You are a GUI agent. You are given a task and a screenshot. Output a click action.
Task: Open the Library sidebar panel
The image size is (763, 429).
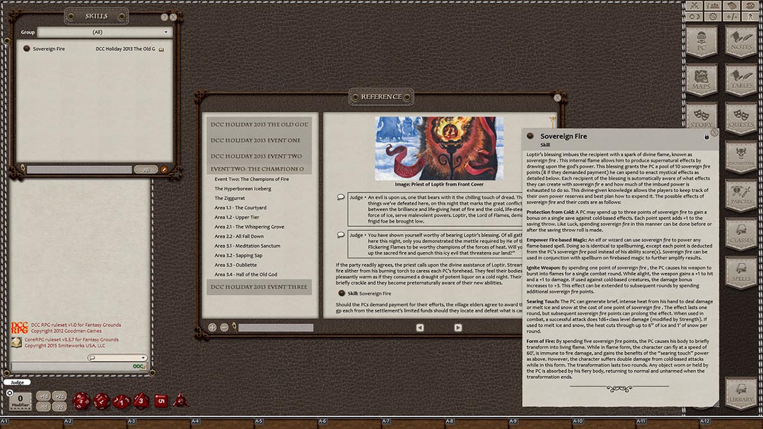tap(741, 390)
